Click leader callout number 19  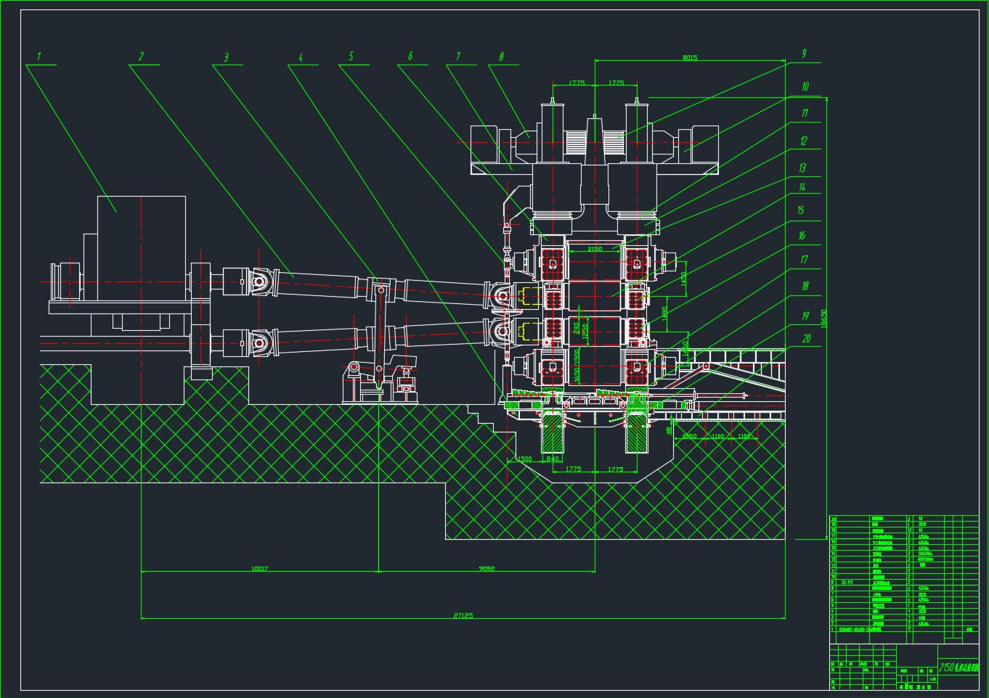805,316
